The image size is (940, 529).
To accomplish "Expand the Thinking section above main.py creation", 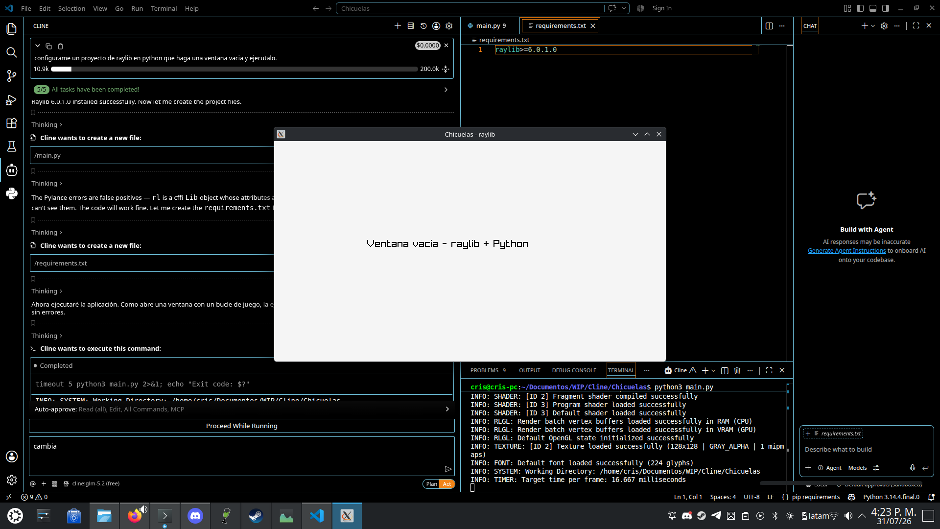I will coord(47,125).
